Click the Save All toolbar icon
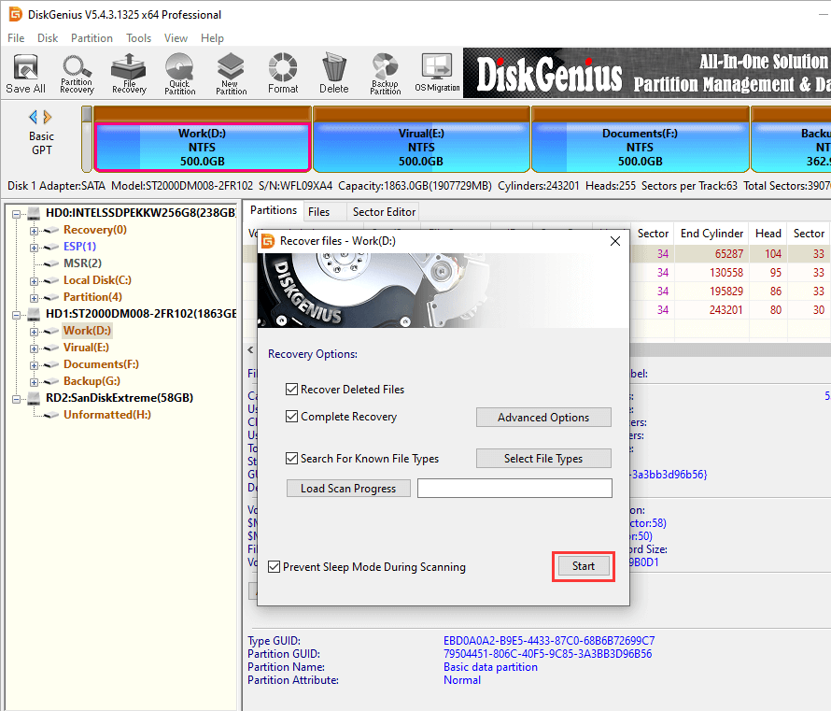The image size is (831, 711). click(x=25, y=74)
